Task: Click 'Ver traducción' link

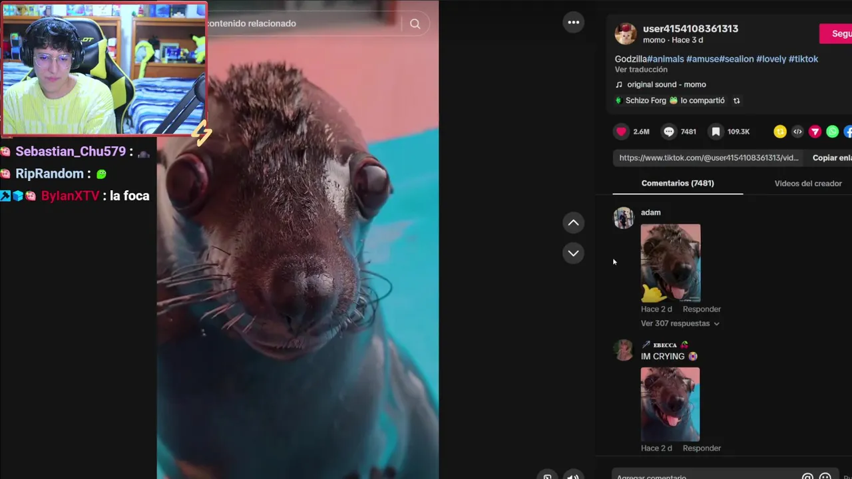Action: coord(641,69)
